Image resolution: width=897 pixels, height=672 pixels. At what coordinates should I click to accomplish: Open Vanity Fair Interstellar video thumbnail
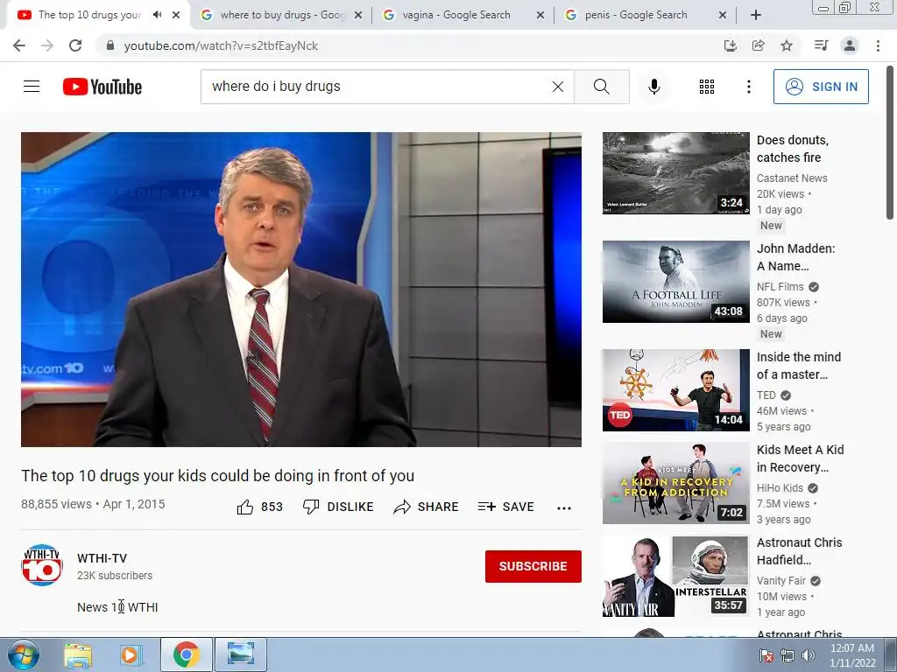(675, 576)
